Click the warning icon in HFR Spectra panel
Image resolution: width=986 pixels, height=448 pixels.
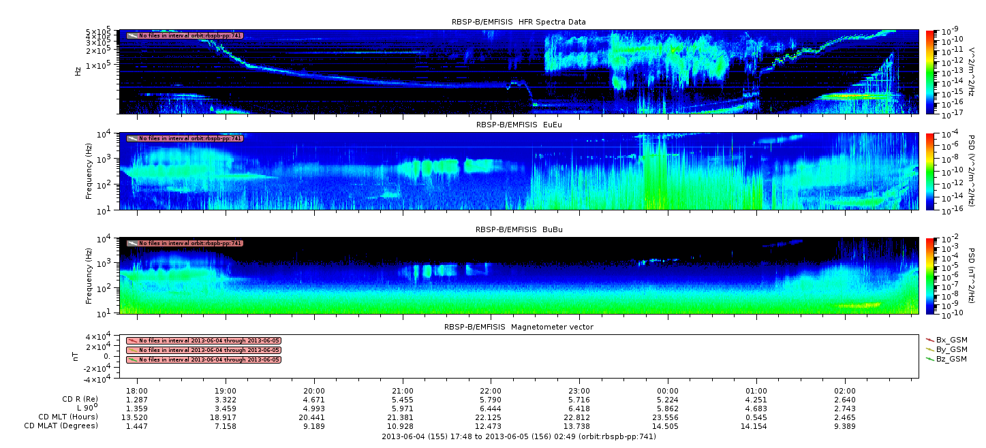132,35
